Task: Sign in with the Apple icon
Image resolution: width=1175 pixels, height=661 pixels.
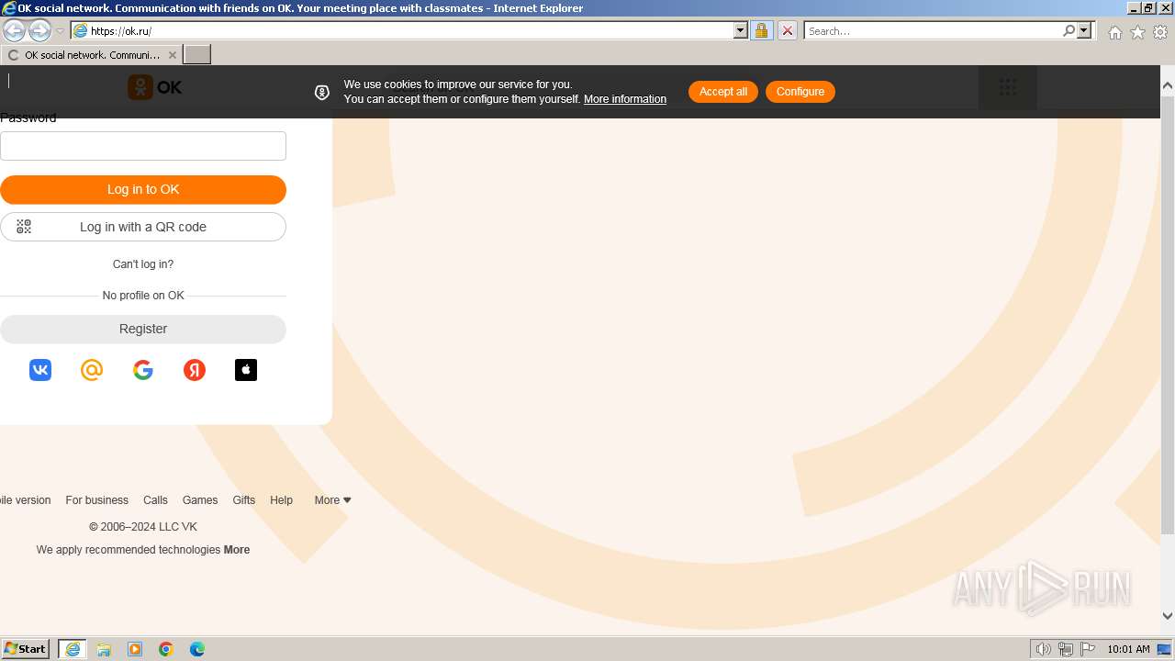Action: tap(246, 370)
